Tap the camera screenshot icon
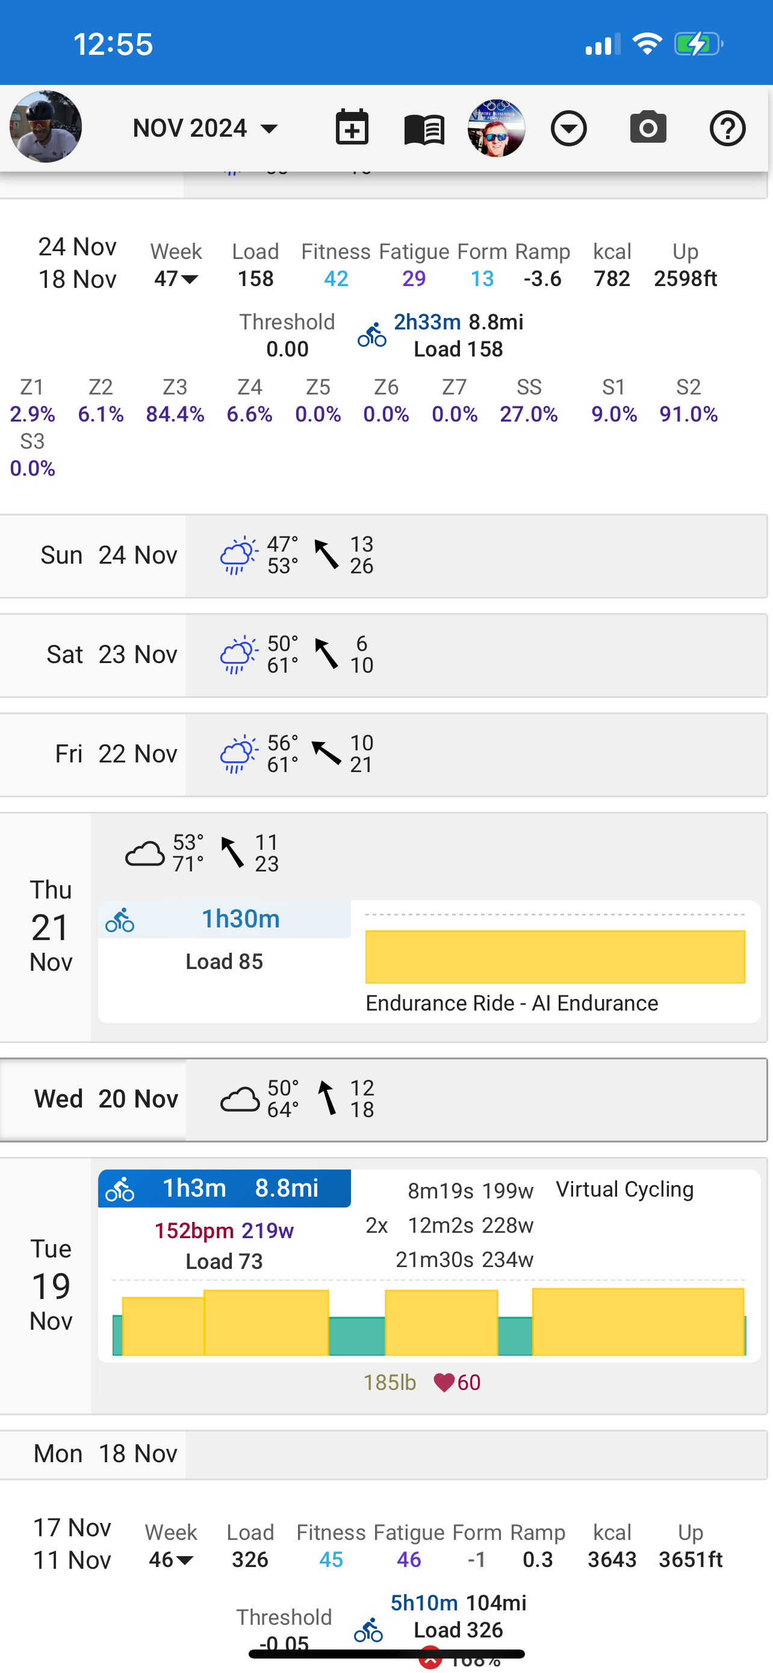The image size is (773, 1673). [648, 127]
